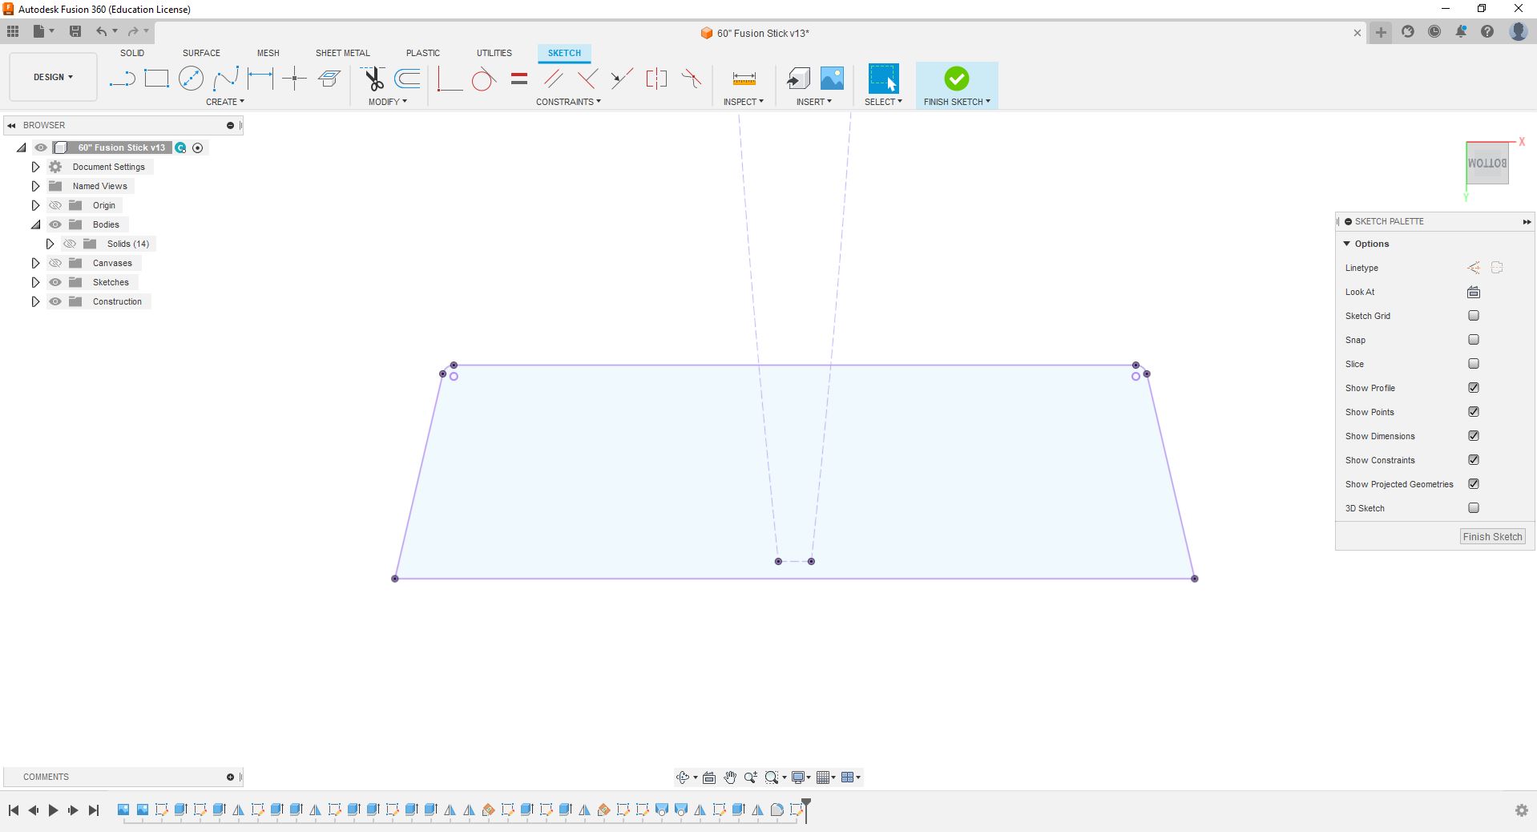Viewport: 1537px width, 832px height.
Task: Select the Trim scissors tool
Action: [x=373, y=79]
